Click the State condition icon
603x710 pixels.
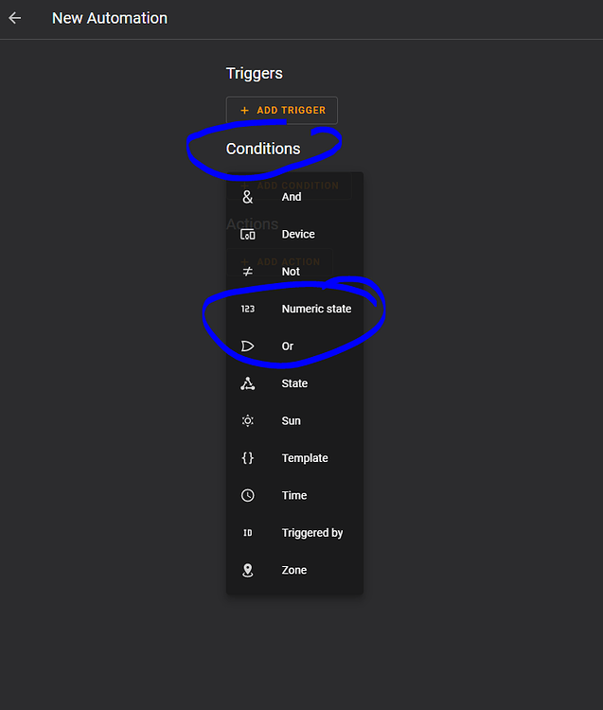pos(248,383)
